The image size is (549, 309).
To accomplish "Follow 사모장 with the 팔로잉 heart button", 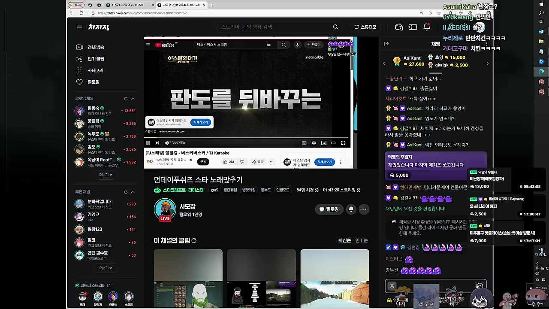I will coord(329,209).
